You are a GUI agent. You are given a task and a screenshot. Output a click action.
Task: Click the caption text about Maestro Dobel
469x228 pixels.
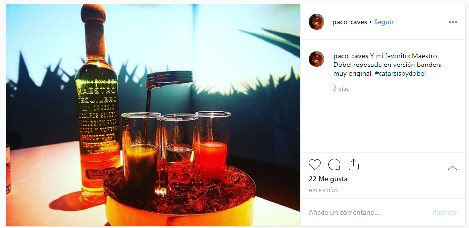383,65
